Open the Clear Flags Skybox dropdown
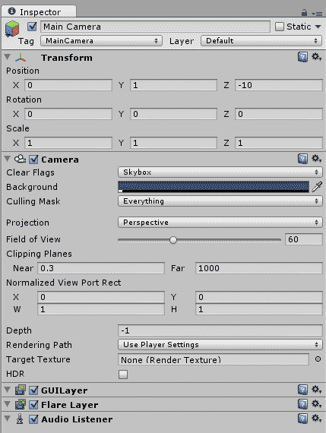 (x=220, y=172)
